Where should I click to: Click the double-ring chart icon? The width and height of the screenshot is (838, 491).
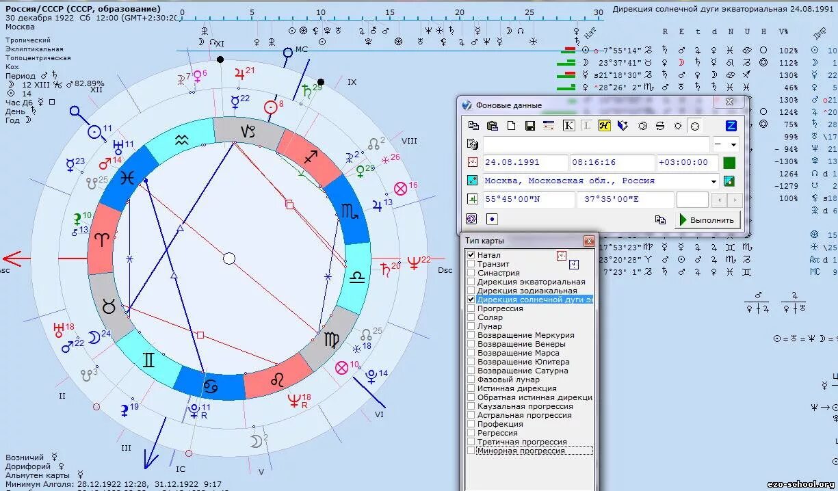click(642, 126)
